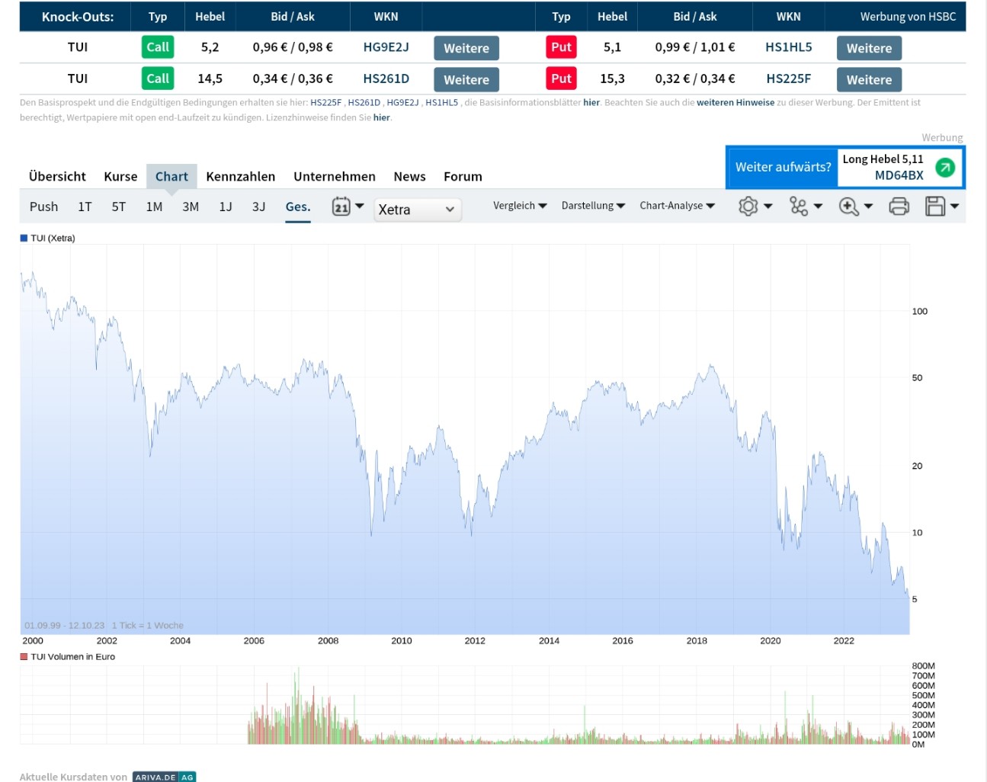
Task: Print the chart with printer icon
Action: coord(899,207)
